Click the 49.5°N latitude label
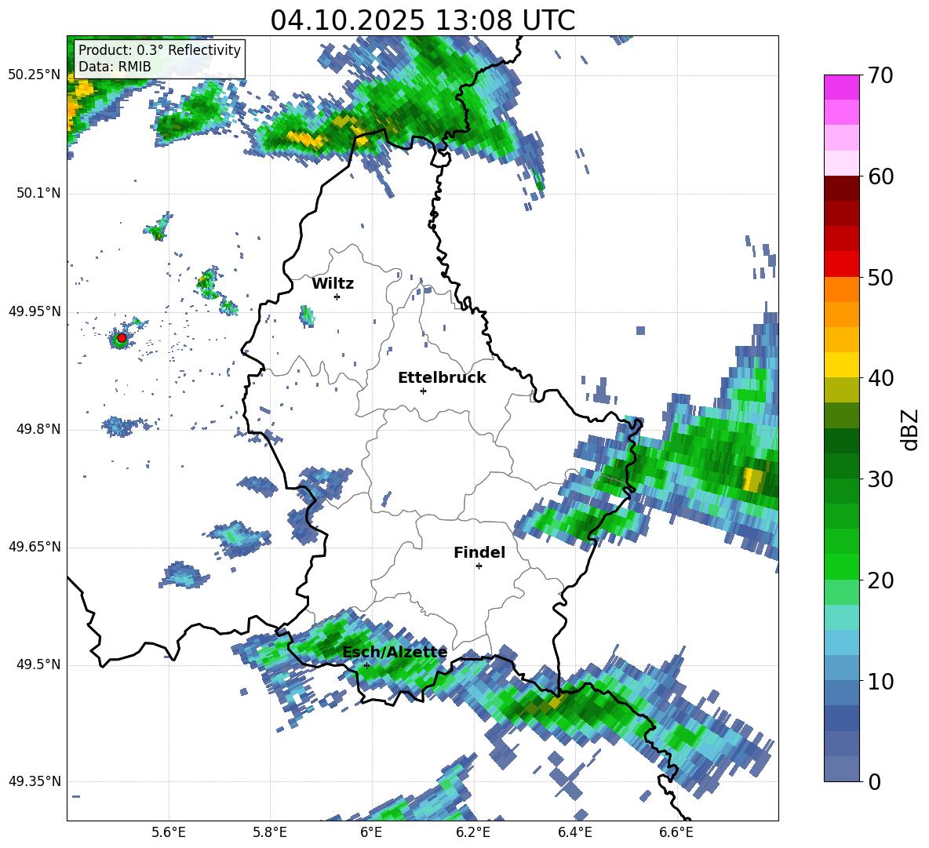The width and height of the screenshot is (929, 848). tap(38, 664)
